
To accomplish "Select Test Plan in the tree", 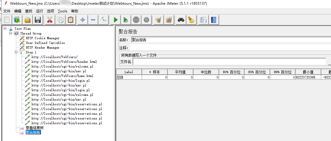I will 22,29.
